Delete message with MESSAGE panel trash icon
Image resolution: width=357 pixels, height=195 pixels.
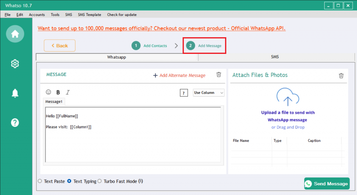coord(219,74)
